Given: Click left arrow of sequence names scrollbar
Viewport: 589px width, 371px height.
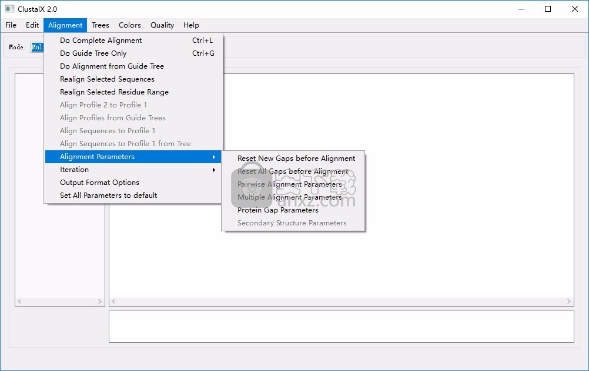Looking at the screenshot, I should (19, 302).
